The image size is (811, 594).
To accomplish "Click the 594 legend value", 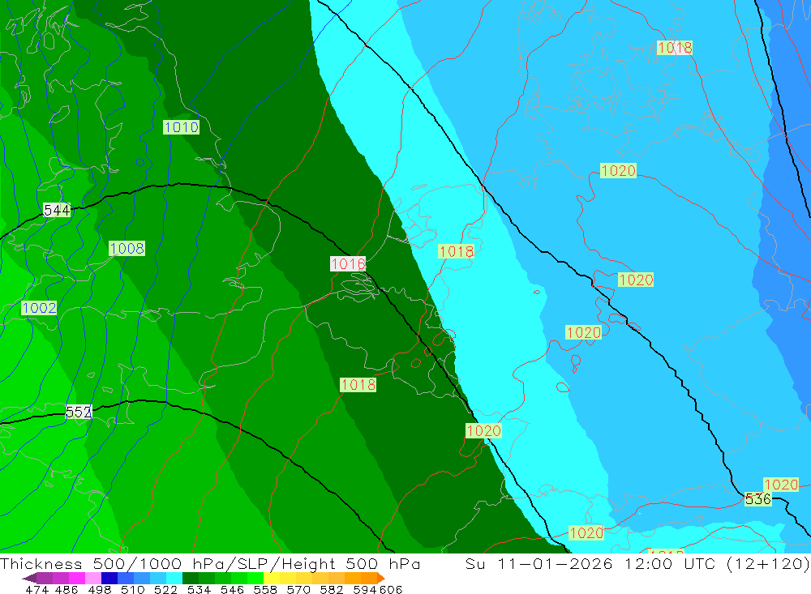I will 365,590.
